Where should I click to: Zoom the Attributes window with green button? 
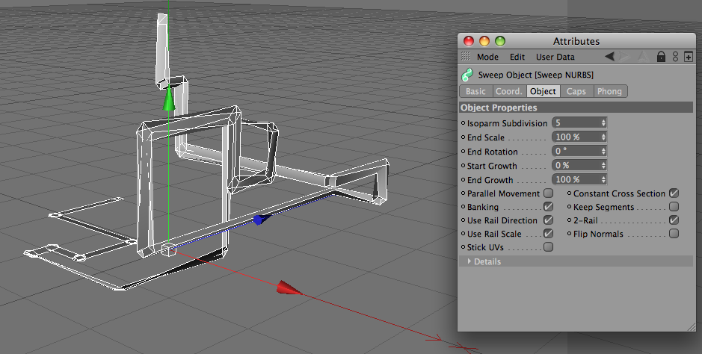point(499,41)
